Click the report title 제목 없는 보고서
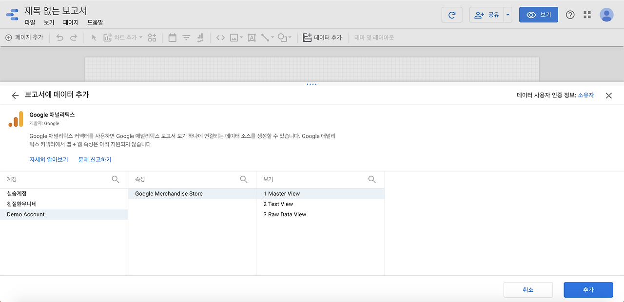Screen dimensions: 624x302 (56, 10)
